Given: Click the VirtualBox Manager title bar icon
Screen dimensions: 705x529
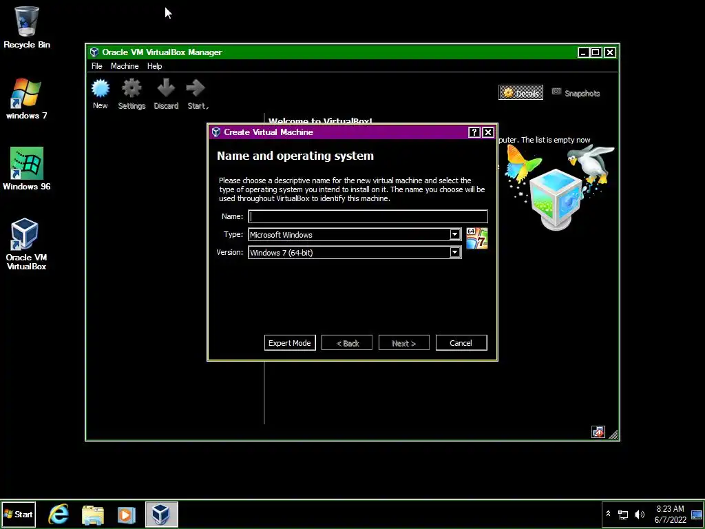Looking at the screenshot, I should [94, 52].
